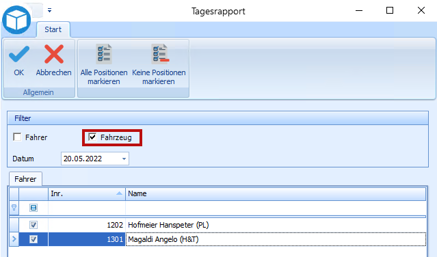Open the quick access toolbar dropdown arrow
This screenshot has width=437, height=257.
point(50,10)
